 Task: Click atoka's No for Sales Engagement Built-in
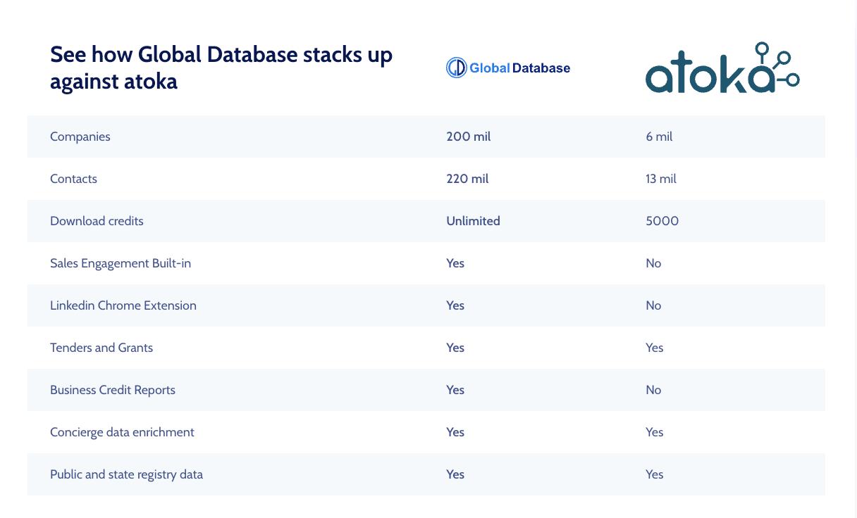653,263
